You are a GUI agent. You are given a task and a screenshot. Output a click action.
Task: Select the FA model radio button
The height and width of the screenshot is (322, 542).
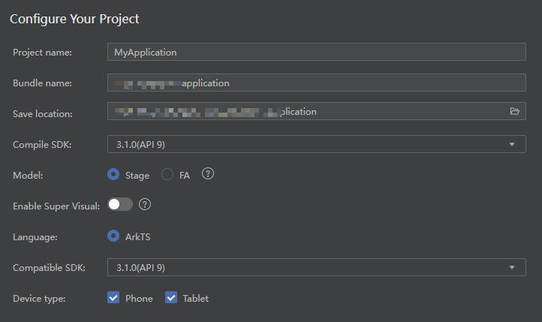tap(167, 174)
